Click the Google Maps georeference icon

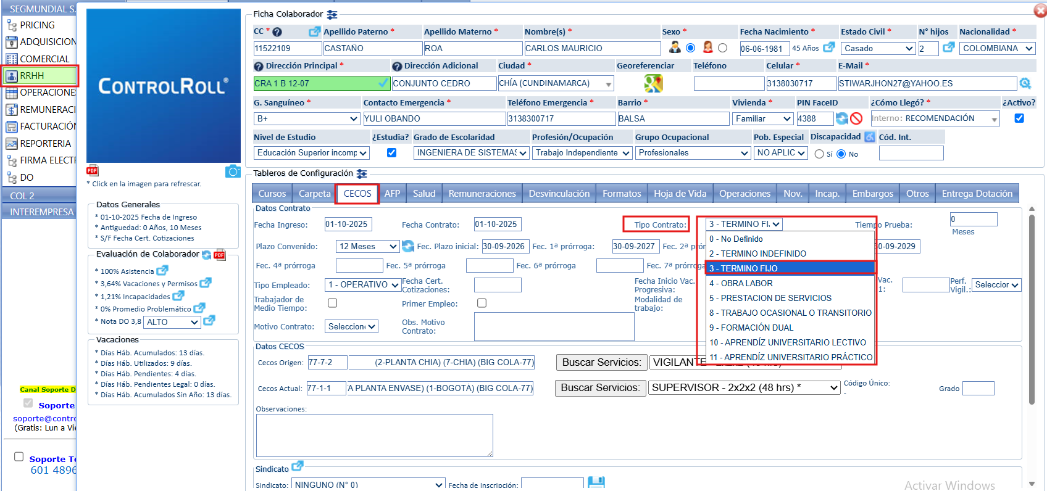coord(653,83)
